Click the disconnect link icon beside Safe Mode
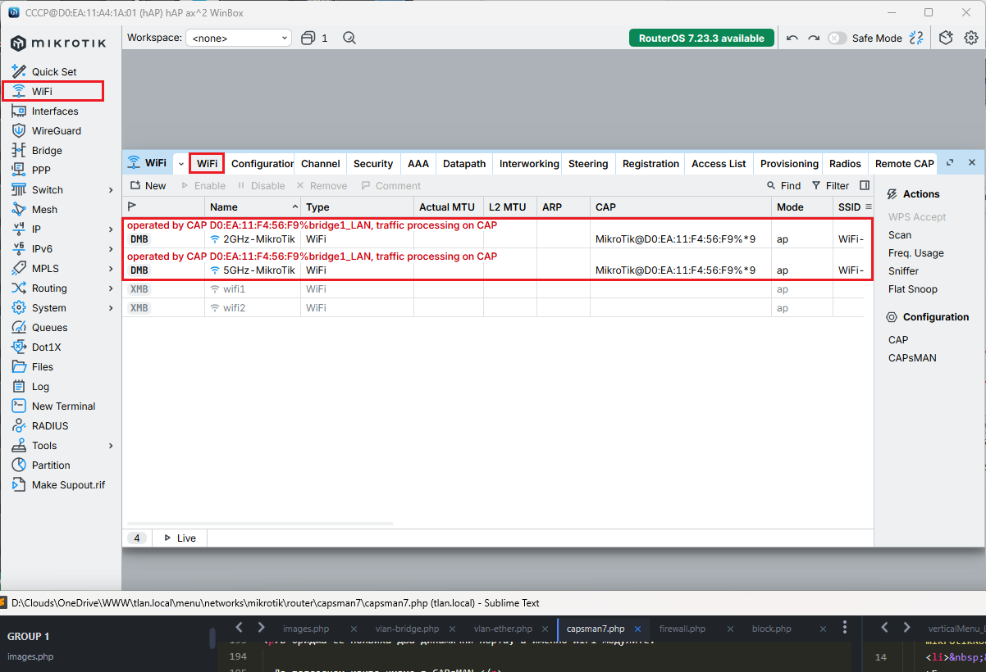The width and height of the screenshot is (986, 672). (917, 38)
